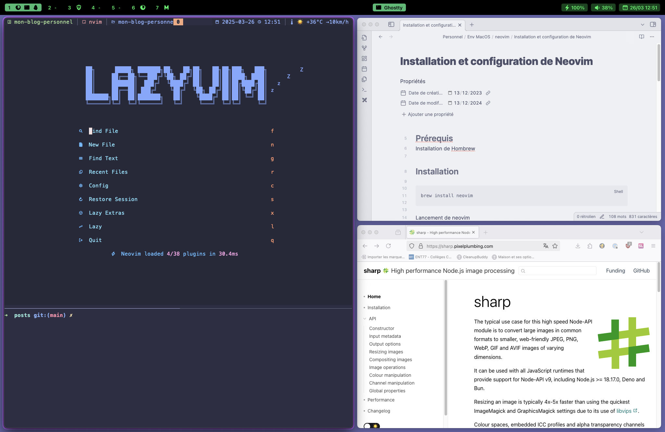This screenshot has width=665, height=432.
Task: Open Changelog in sharp sidebar
Action: pos(379,411)
